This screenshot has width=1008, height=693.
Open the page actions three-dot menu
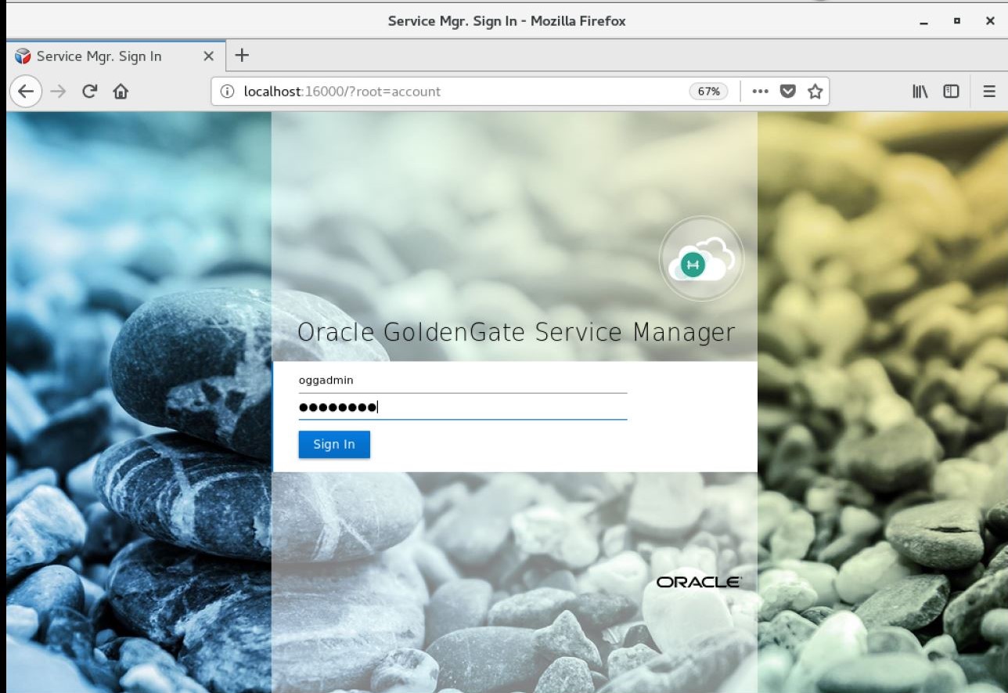click(760, 92)
